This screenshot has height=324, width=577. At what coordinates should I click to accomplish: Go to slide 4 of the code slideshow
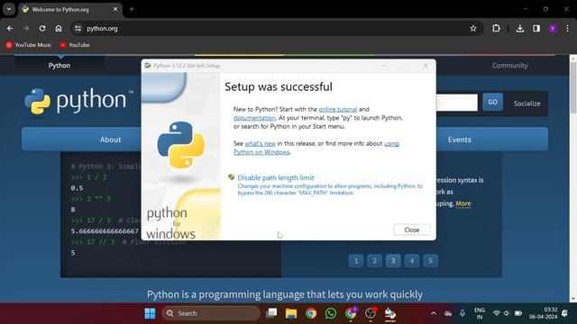(x=412, y=261)
